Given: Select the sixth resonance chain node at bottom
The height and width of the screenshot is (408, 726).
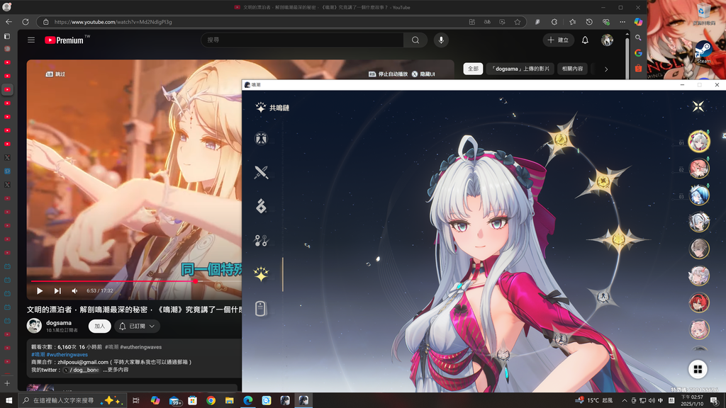Looking at the screenshot, I should point(503,355).
